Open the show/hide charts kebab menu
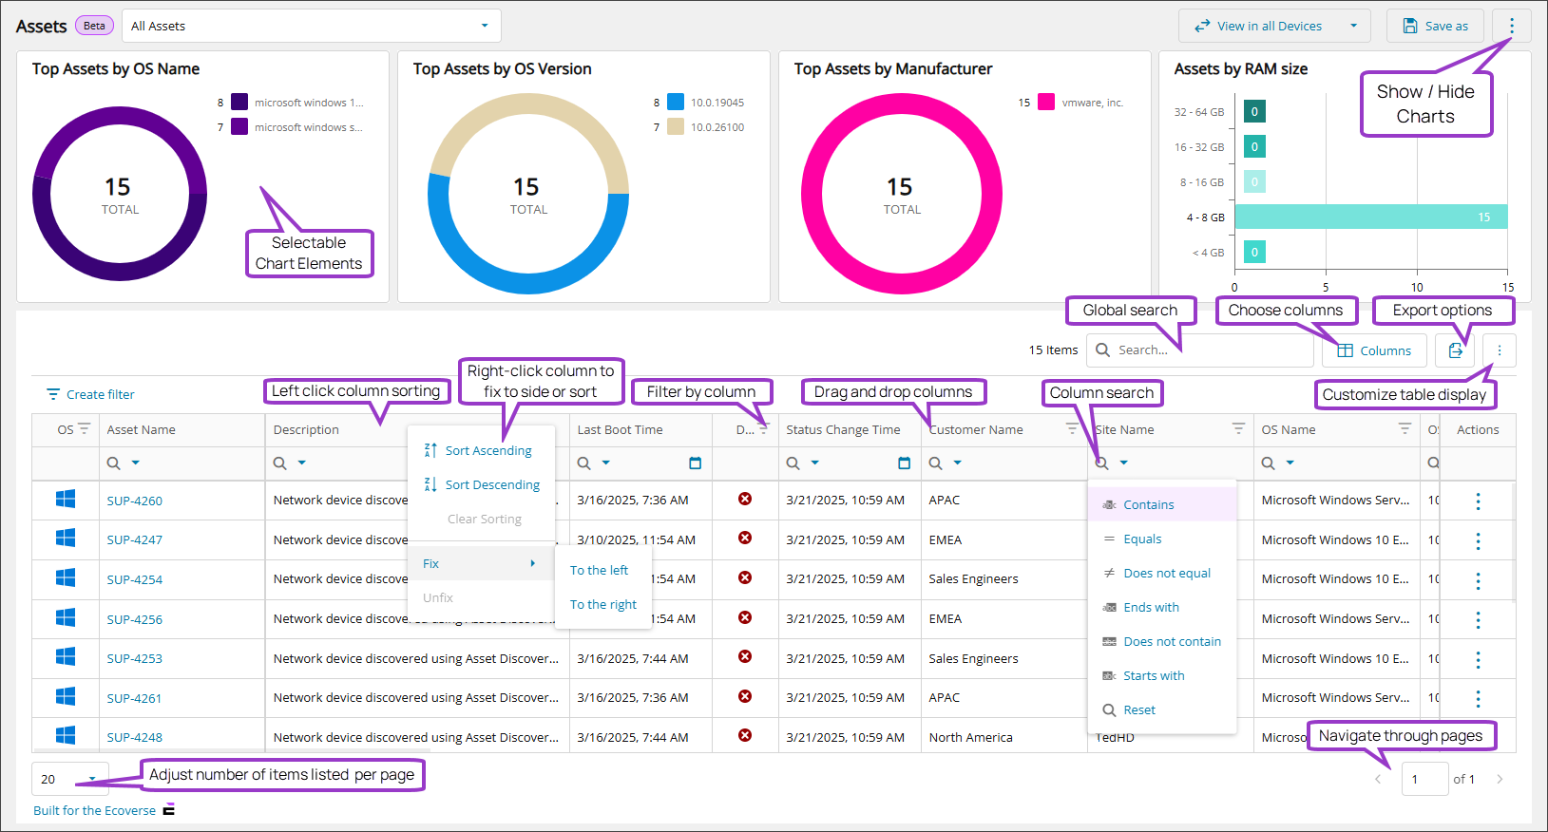This screenshot has width=1548, height=832. 1511,26
